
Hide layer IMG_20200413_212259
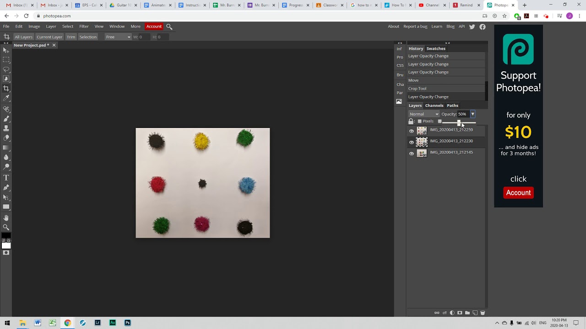(x=411, y=131)
